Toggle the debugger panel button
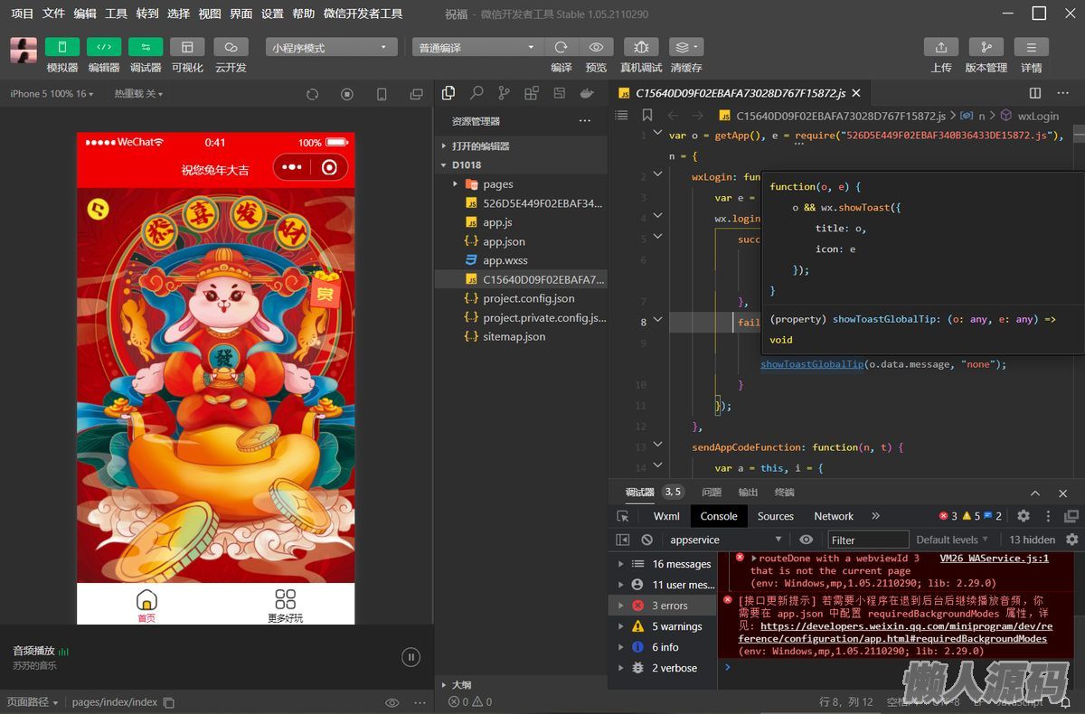1085x714 pixels. (x=146, y=48)
